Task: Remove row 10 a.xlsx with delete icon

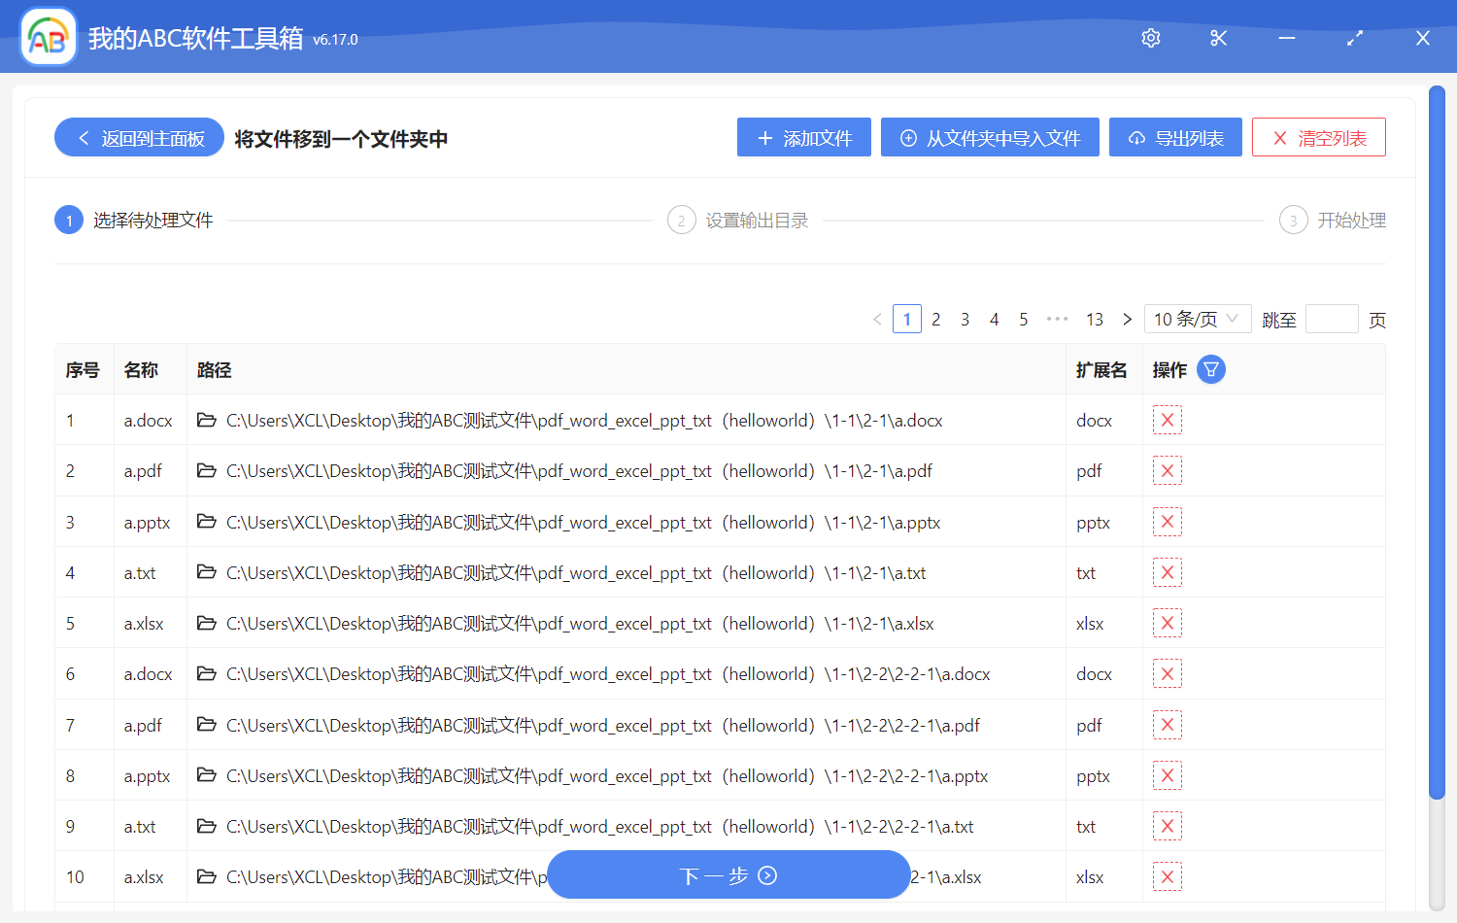Action: coord(1167,875)
